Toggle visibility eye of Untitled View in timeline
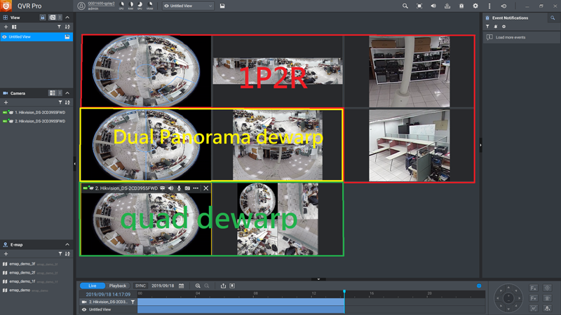Viewport: 561px width, 315px height. [84, 309]
